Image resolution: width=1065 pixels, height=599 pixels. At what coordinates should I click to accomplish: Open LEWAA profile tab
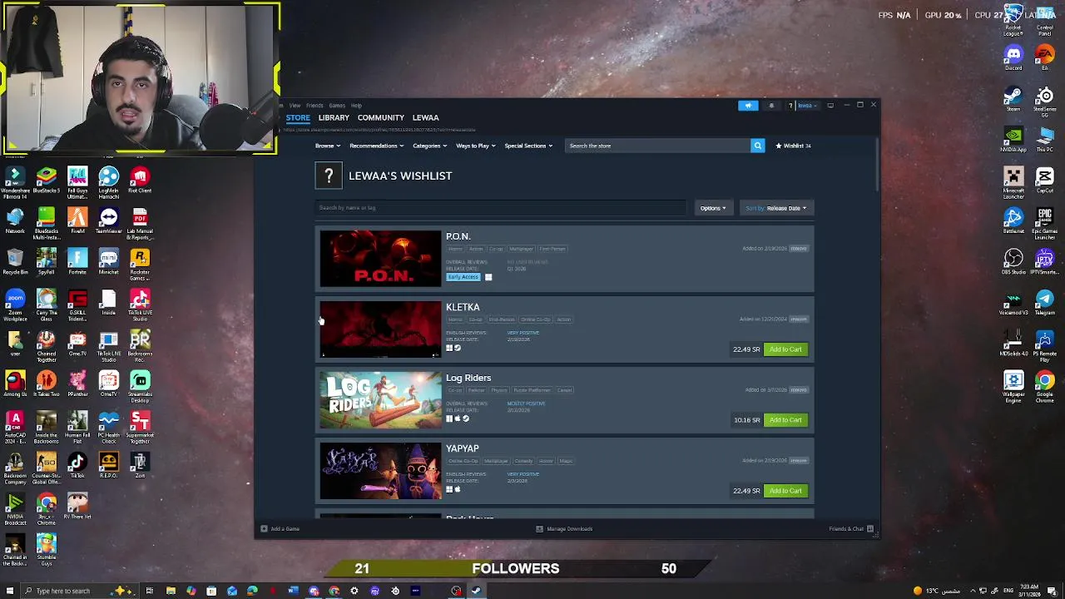tap(425, 117)
